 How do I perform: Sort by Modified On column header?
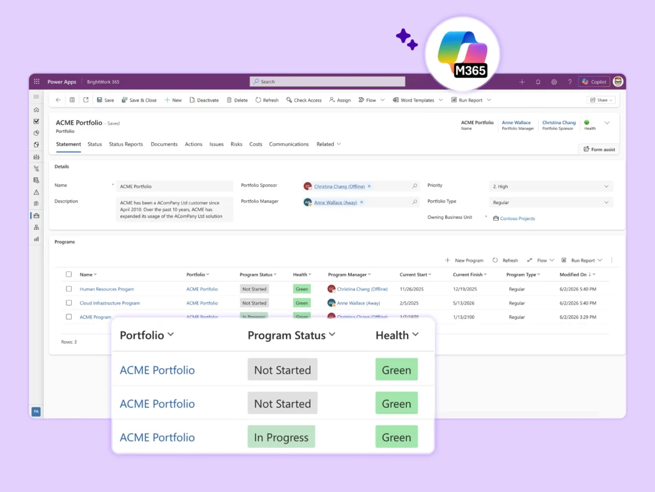(578, 274)
